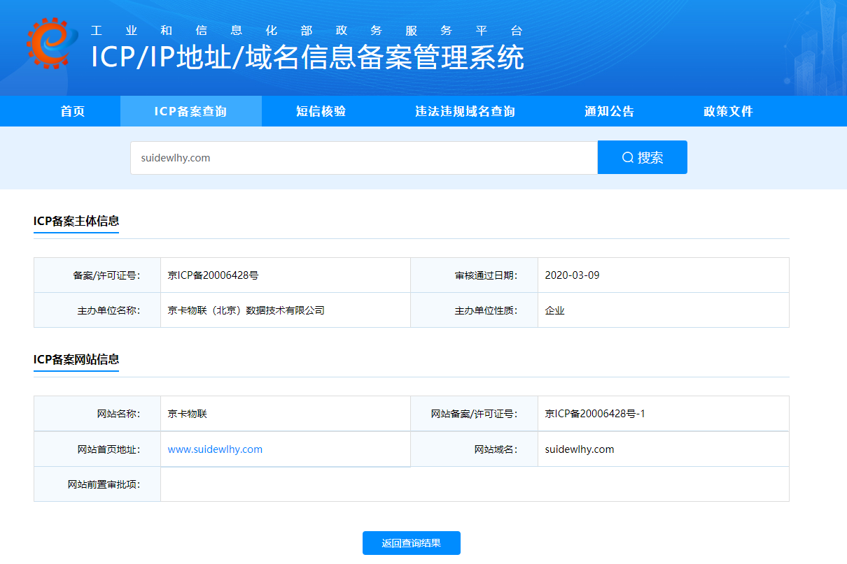Open the www.suidewlhy.com homepage link
The image size is (847, 564).
[215, 449]
